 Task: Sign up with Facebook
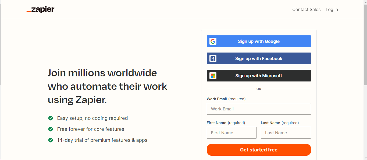point(259,58)
